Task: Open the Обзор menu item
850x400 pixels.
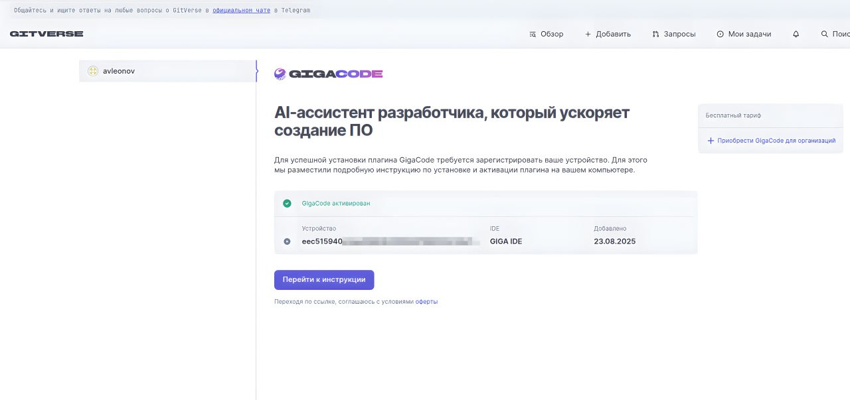Action: coord(546,34)
